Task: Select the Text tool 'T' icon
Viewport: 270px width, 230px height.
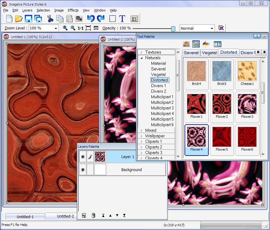Action: tap(122, 19)
